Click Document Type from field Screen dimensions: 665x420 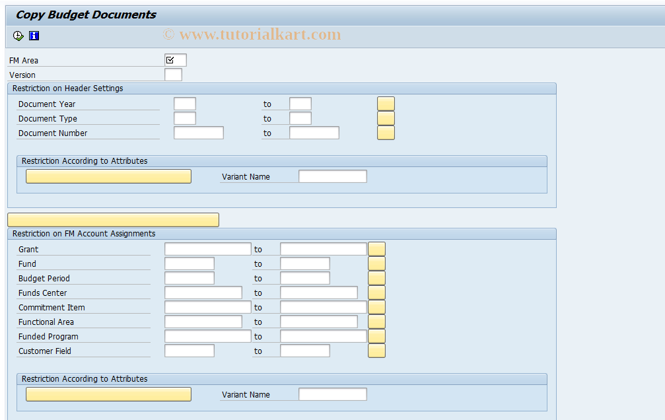185,118
